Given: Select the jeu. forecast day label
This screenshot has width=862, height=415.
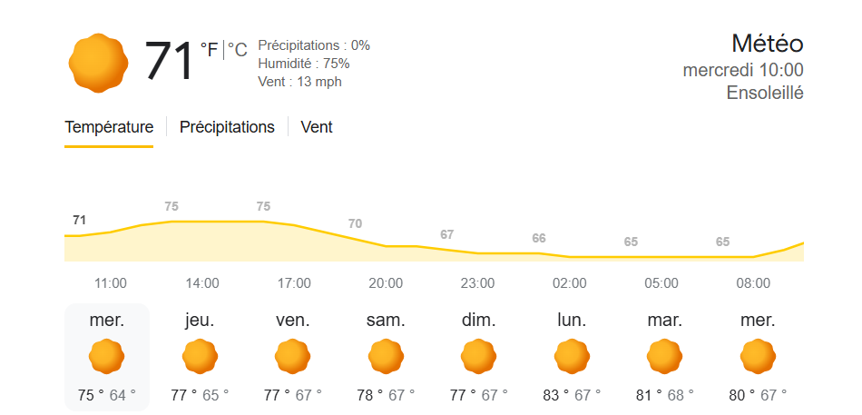Looking at the screenshot, I should [x=201, y=321].
